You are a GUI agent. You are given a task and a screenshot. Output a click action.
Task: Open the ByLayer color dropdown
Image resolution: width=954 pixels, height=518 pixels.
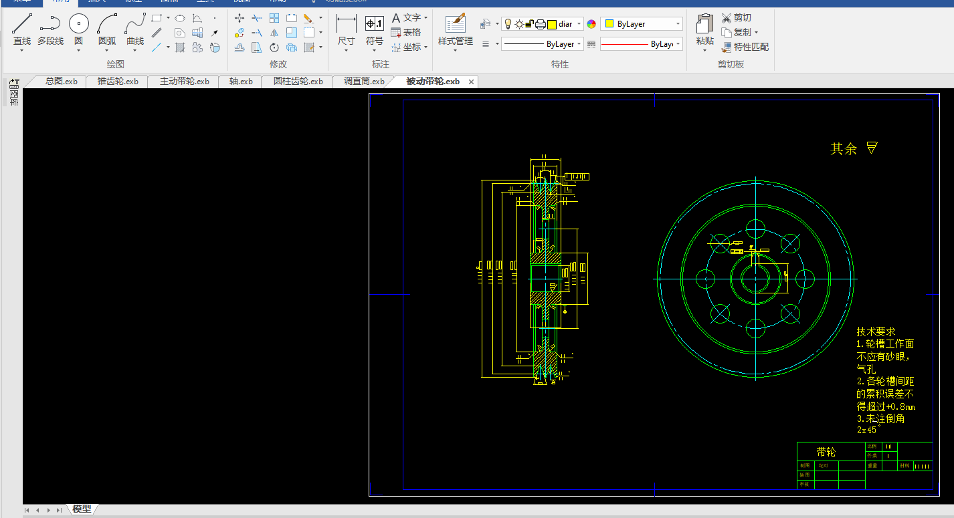(642, 24)
